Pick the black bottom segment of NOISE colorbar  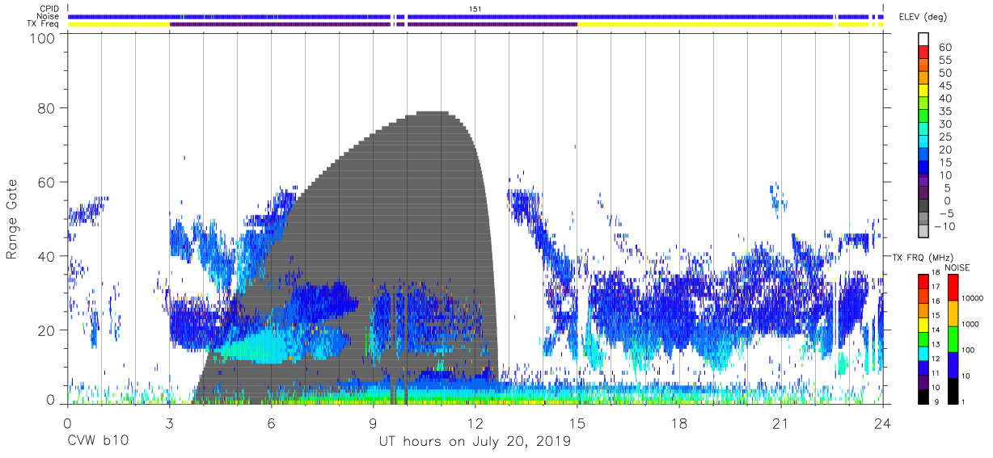coord(954,389)
